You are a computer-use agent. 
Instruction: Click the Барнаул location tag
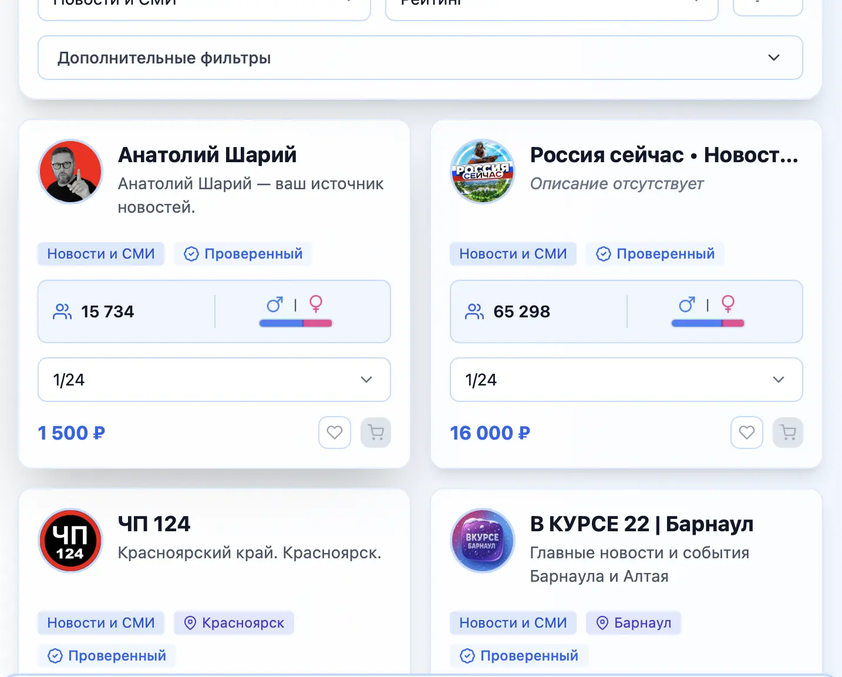pyautogui.click(x=633, y=623)
